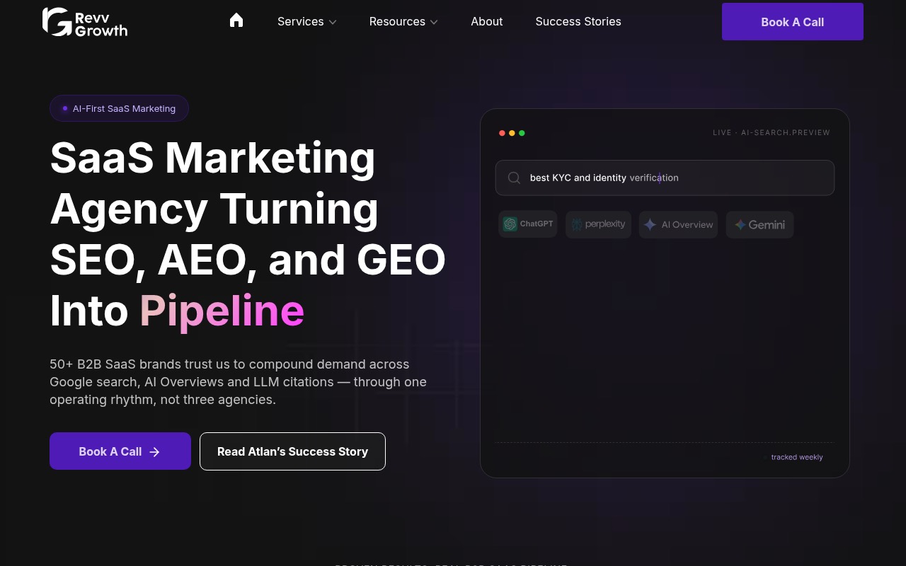This screenshot has width=906, height=566.
Task: Expand the Services dropdown menu
Action: [307, 21]
